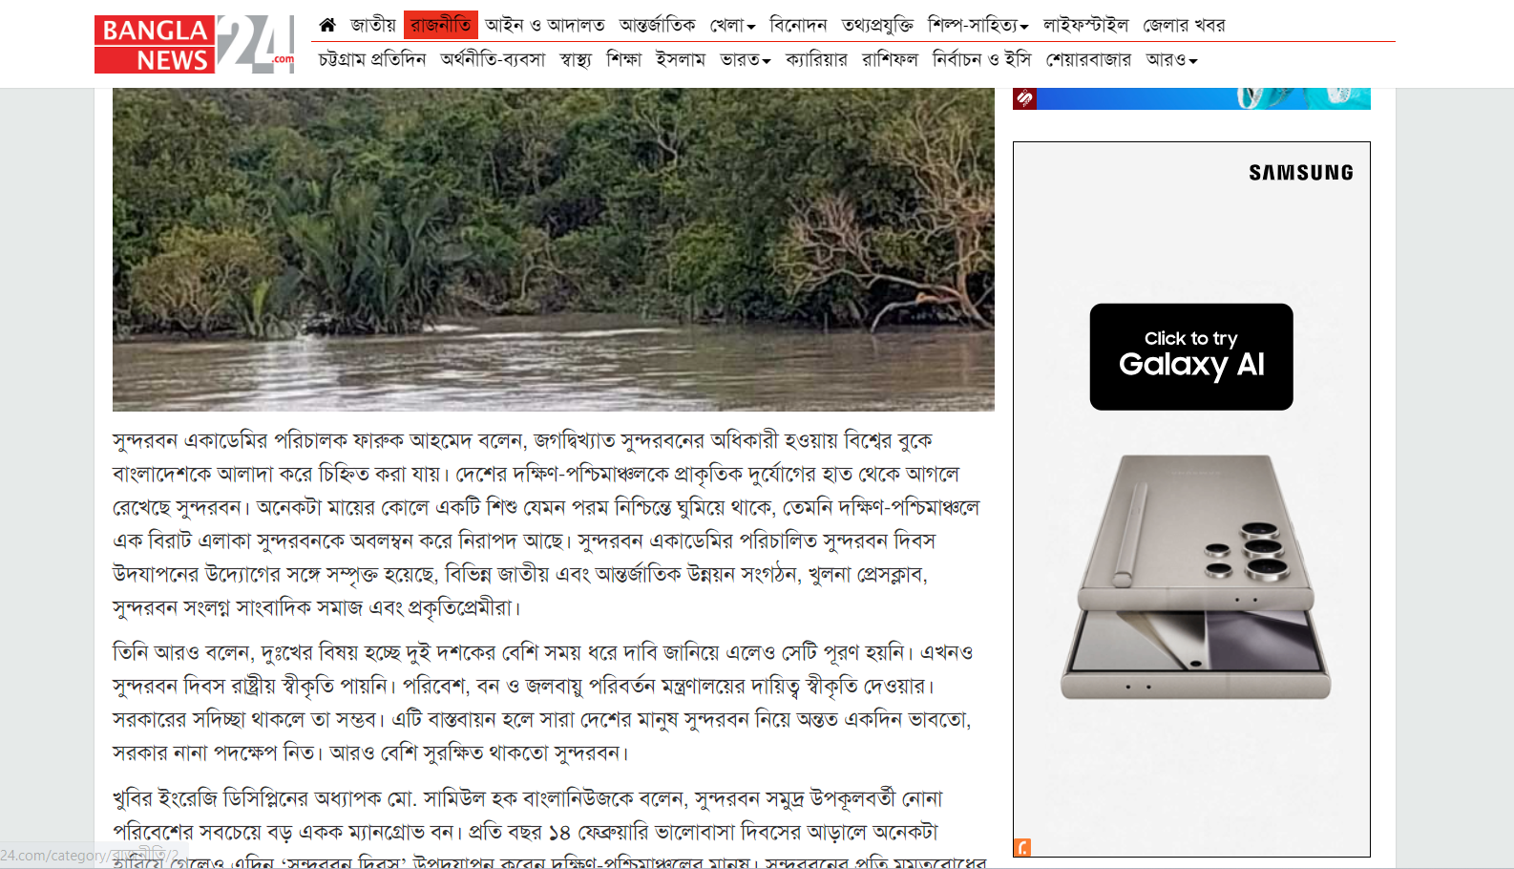Click the Click to try Galaxy AI button
The image size is (1514, 869).
[x=1190, y=356]
